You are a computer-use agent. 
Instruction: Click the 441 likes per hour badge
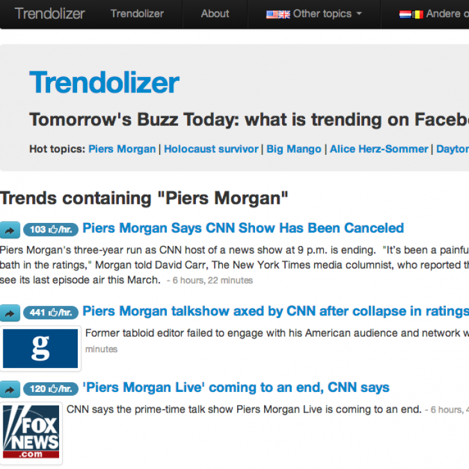click(x=51, y=313)
